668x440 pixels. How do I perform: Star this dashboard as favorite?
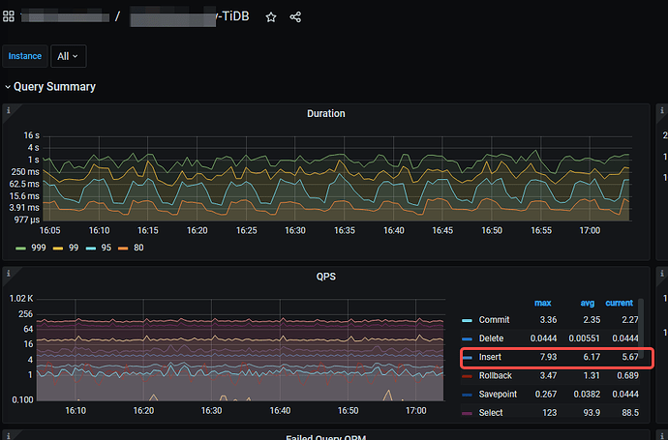(271, 17)
